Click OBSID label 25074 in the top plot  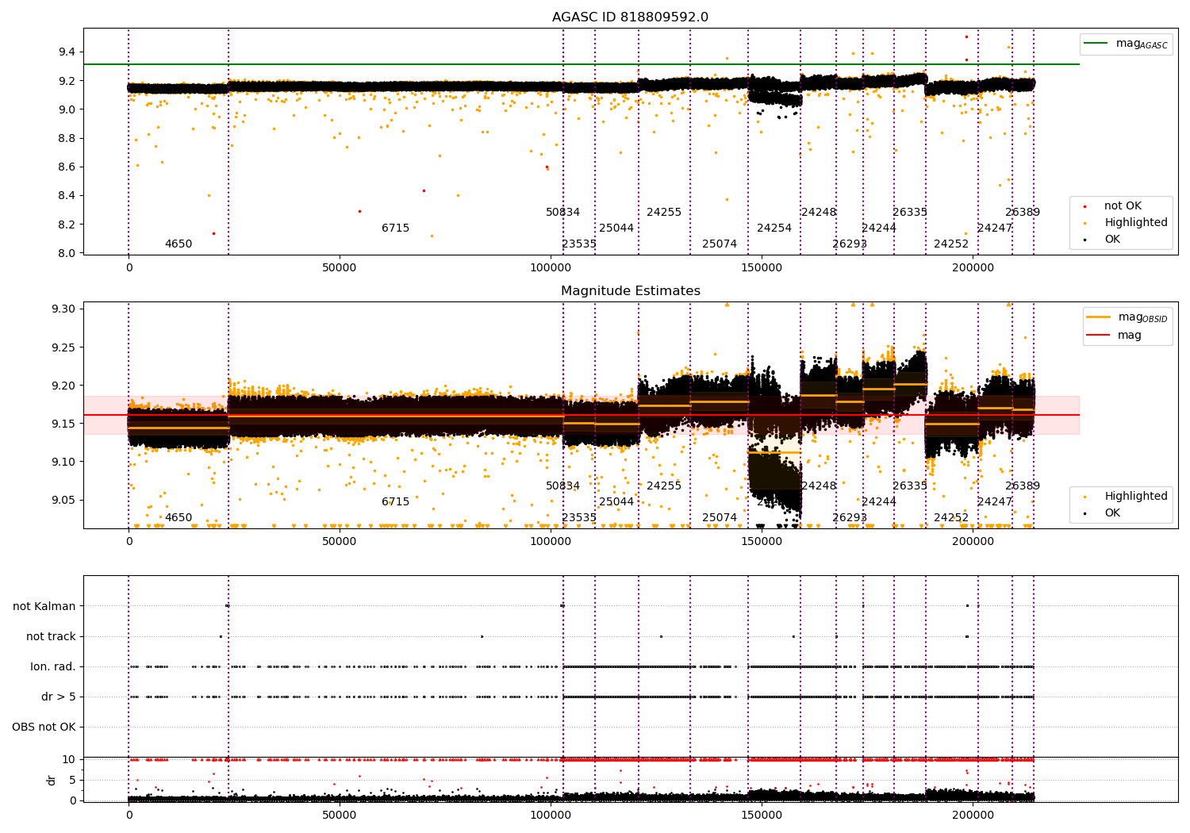720,244
